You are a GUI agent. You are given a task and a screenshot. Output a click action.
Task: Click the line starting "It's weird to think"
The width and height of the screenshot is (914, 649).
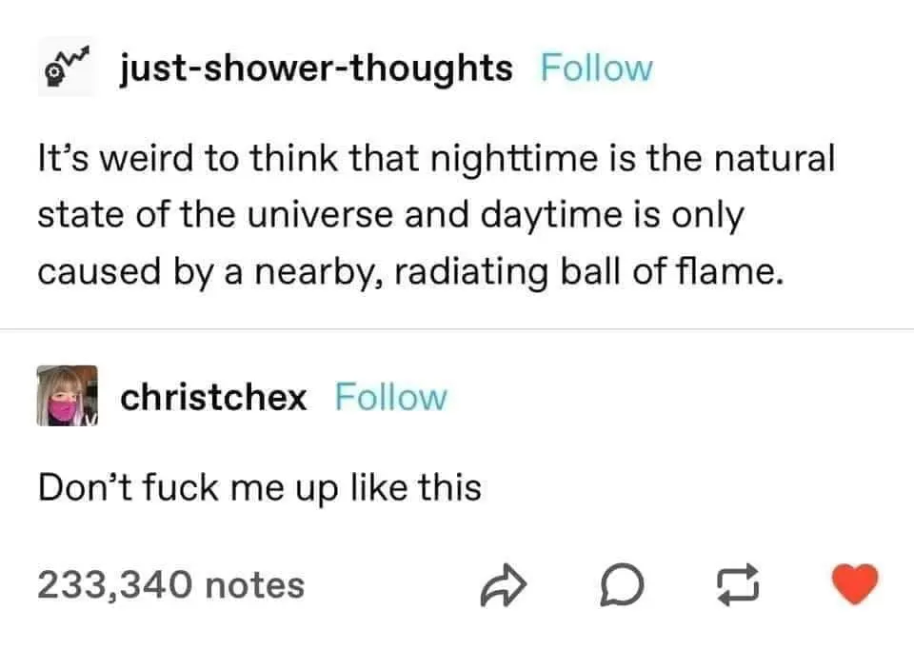click(x=437, y=159)
